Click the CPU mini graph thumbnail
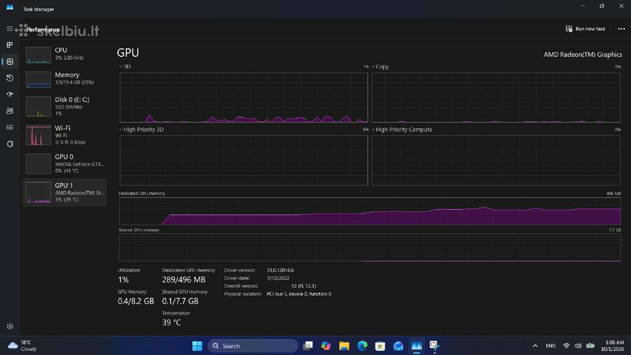Viewport: 631px width, 355px height. coord(38,55)
